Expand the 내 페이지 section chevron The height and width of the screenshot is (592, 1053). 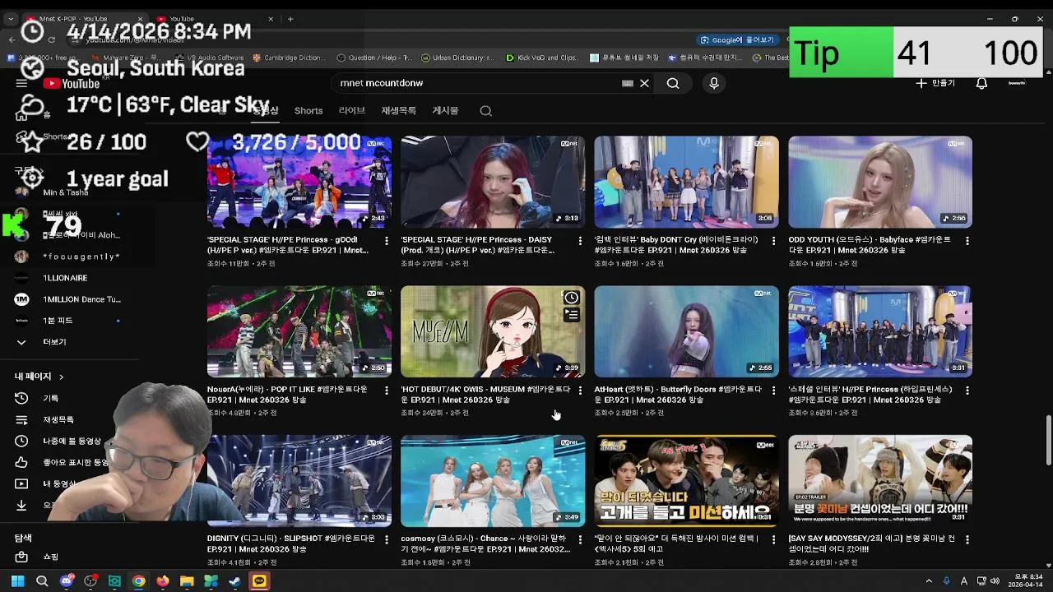pyautogui.click(x=61, y=377)
